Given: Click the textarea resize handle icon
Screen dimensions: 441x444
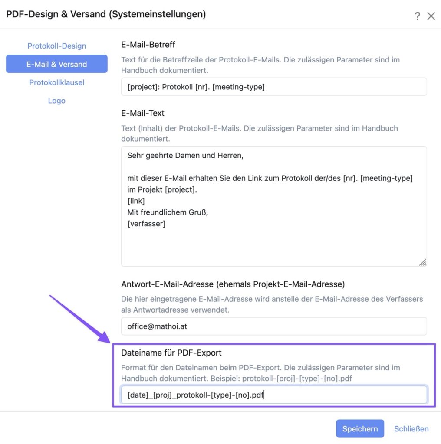Looking at the screenshot, I should coord(423,262).
